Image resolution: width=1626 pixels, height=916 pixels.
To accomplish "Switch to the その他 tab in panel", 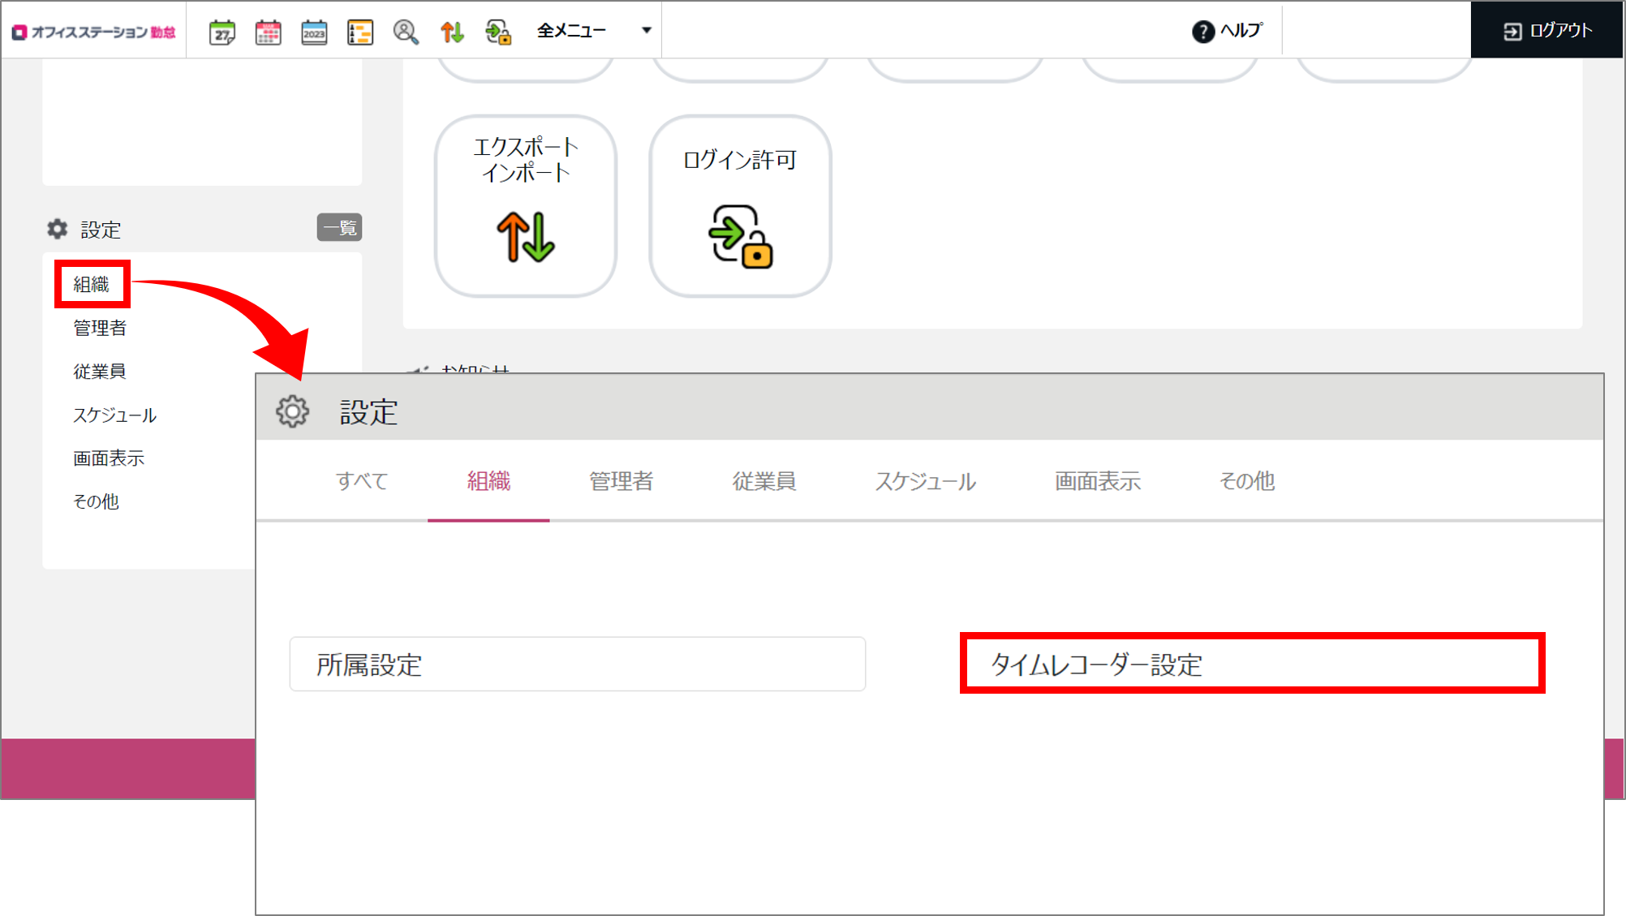I will (1247, 480).
